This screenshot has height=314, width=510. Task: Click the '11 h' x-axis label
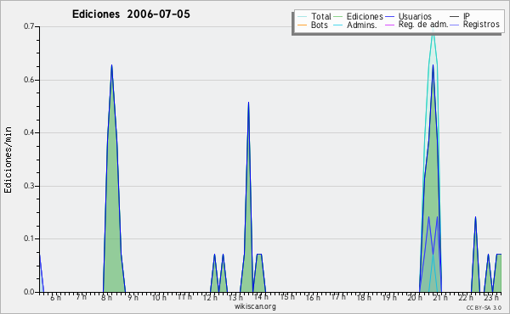[184, 297]
